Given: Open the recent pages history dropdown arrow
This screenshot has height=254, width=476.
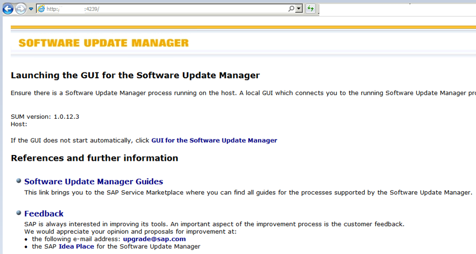Looking at the screenshot, I should click(x=31, y=9).
